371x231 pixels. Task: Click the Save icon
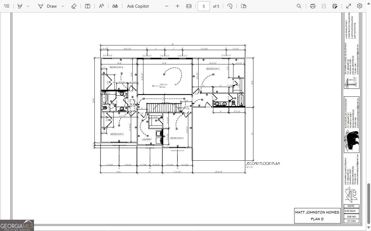[x=324, y=6]
